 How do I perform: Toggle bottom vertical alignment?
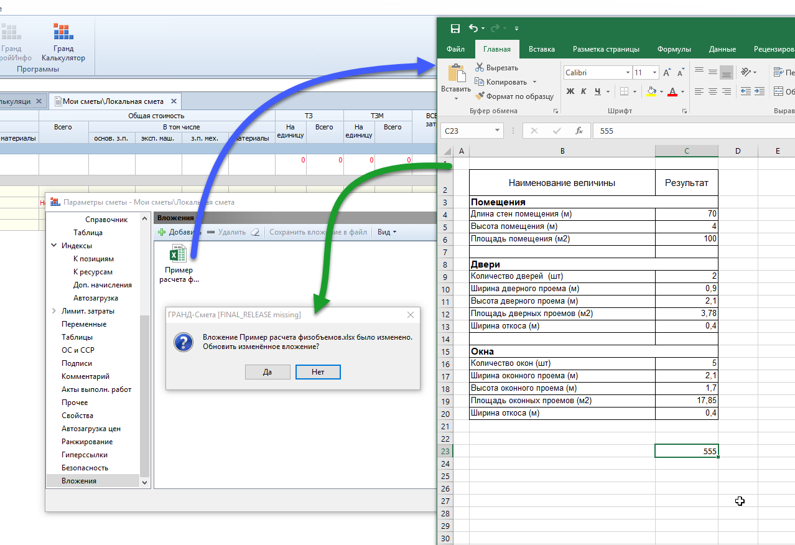(x=727, y=72)
